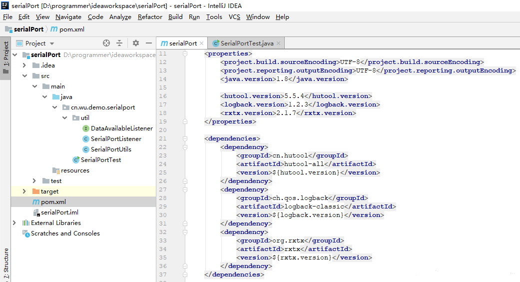Viewport: 520px width, 282px height.
Task: Close the SerialPortTest.java editor tab
Action: pos(279,43)
